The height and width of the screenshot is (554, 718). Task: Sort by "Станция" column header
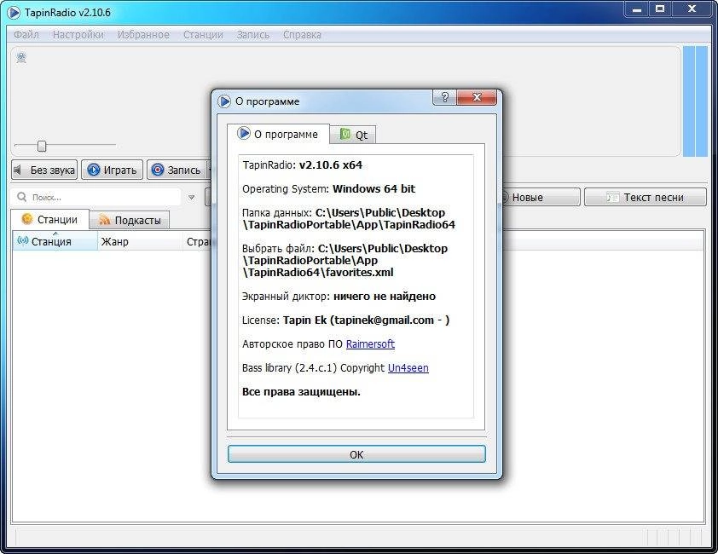tap(55, 241)
